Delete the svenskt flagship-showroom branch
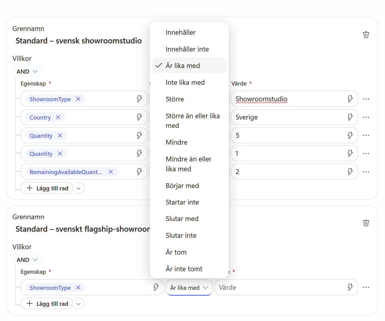 366,223
